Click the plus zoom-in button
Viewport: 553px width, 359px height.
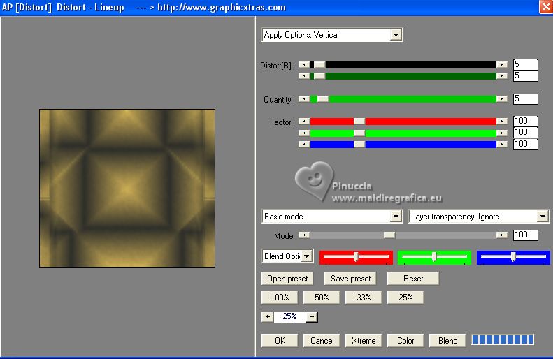click(268, 316)
